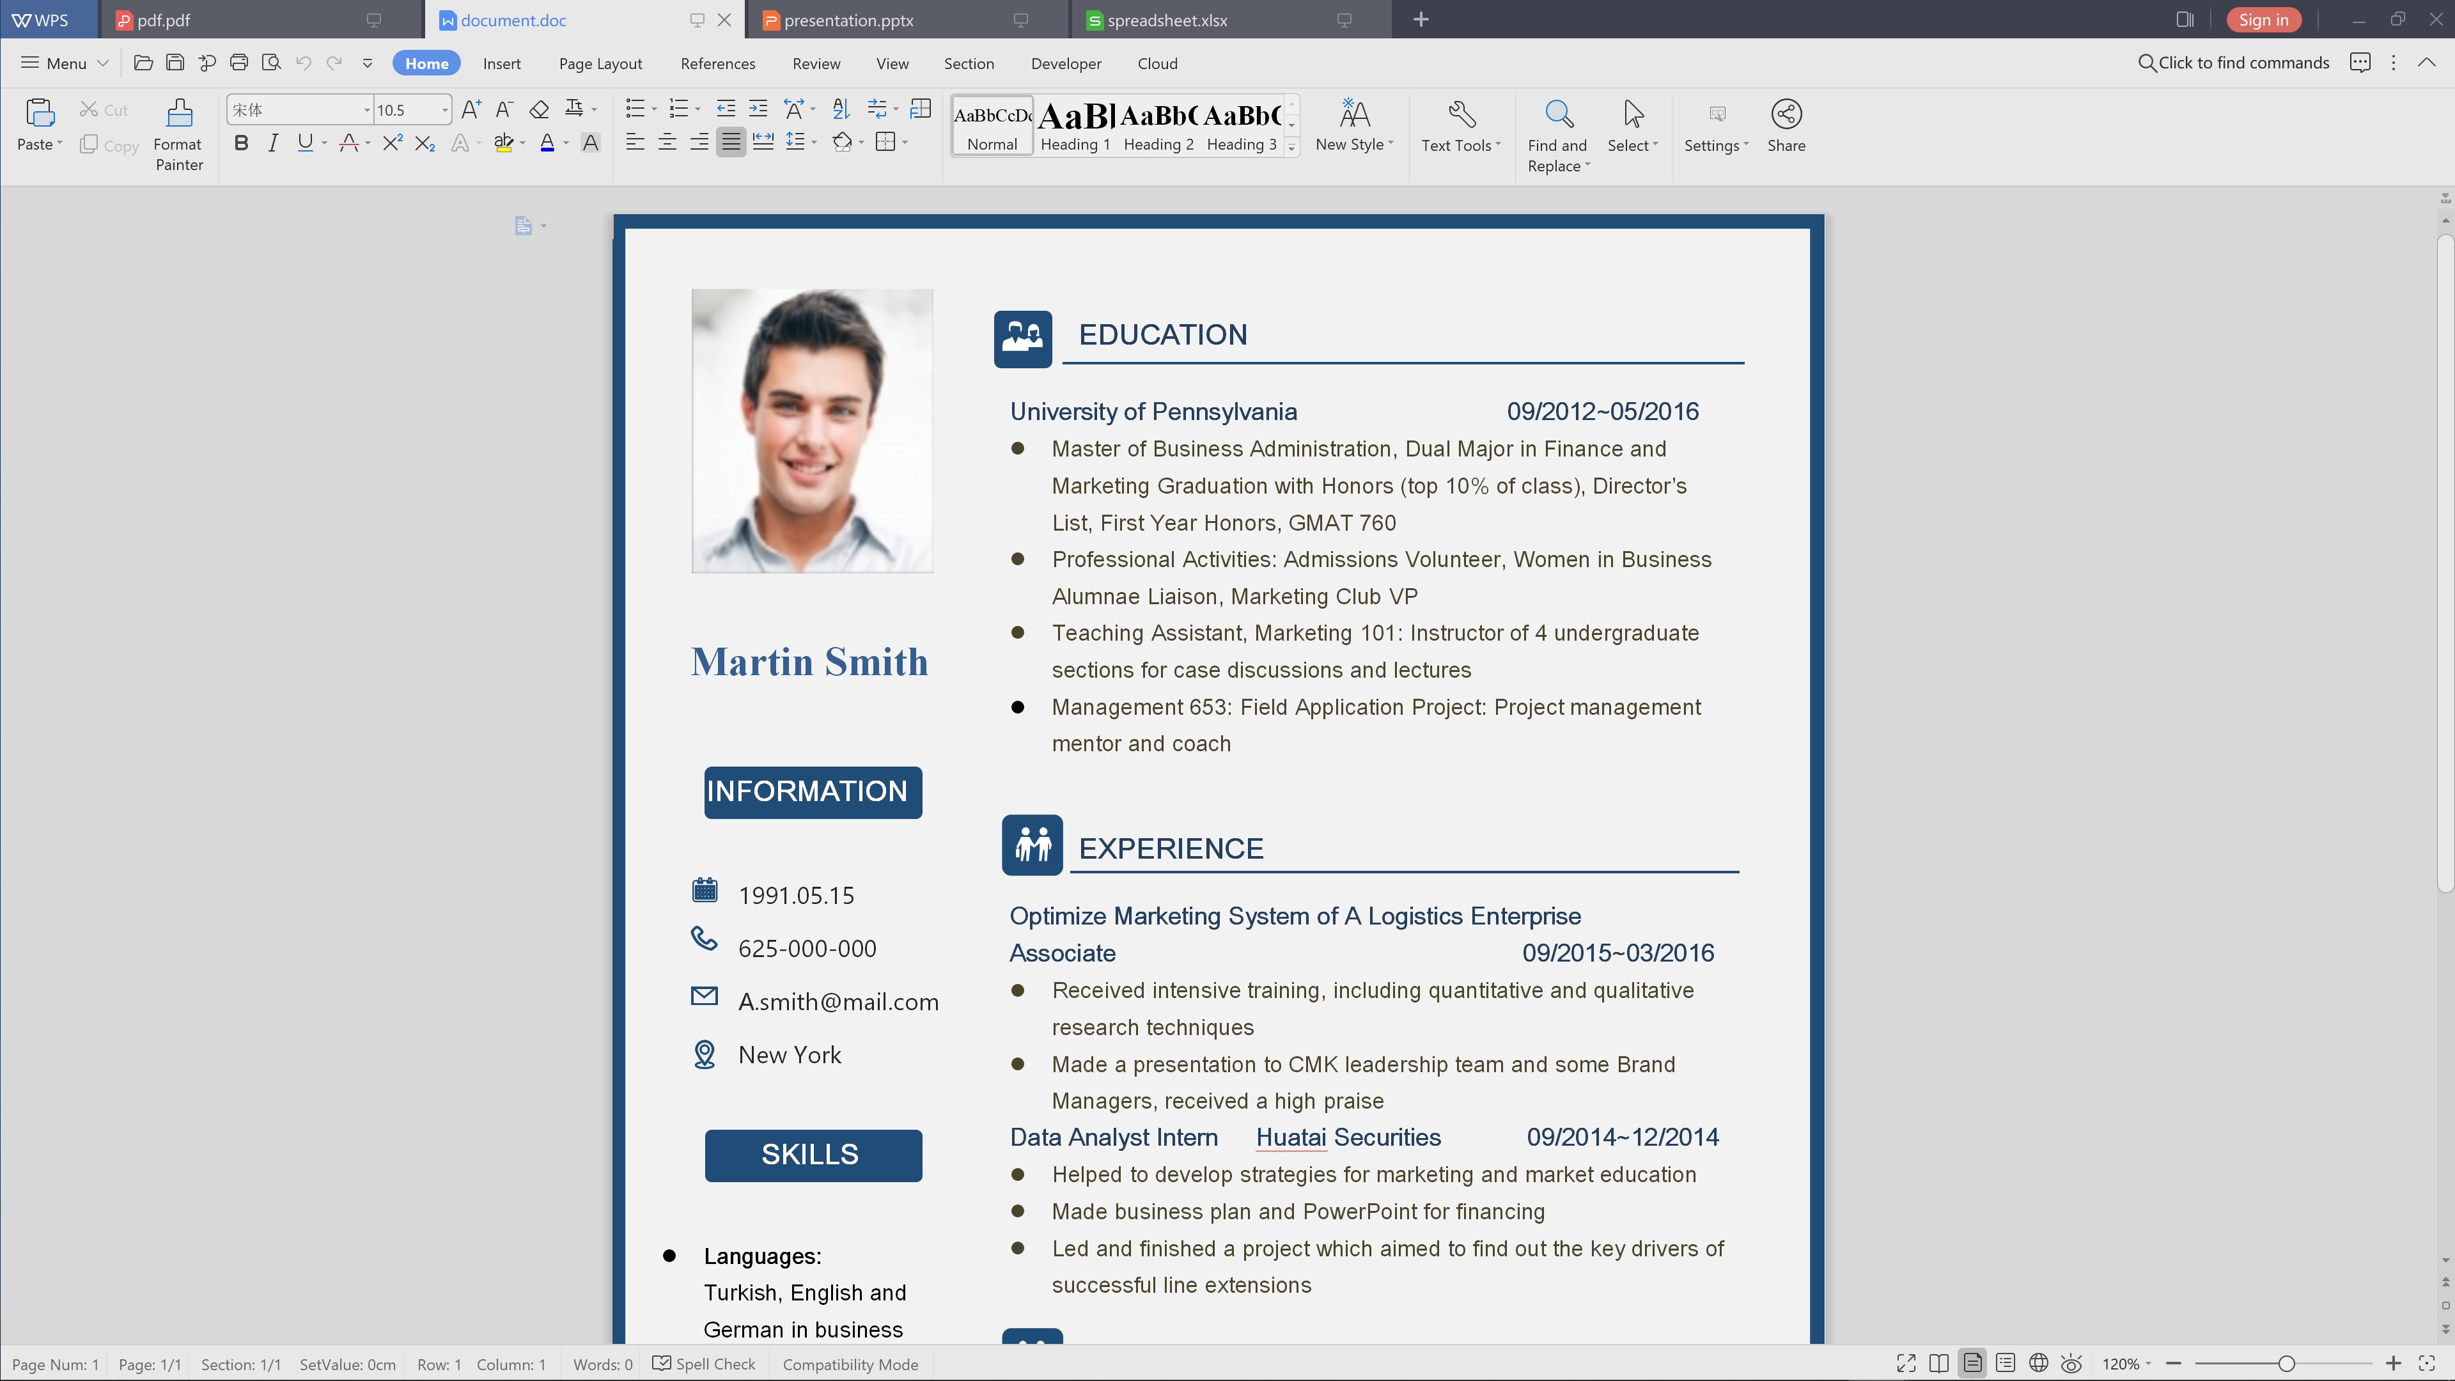Open the Insert ribbon tab
The image size is (2455, 1381).
tap(501, 63)
